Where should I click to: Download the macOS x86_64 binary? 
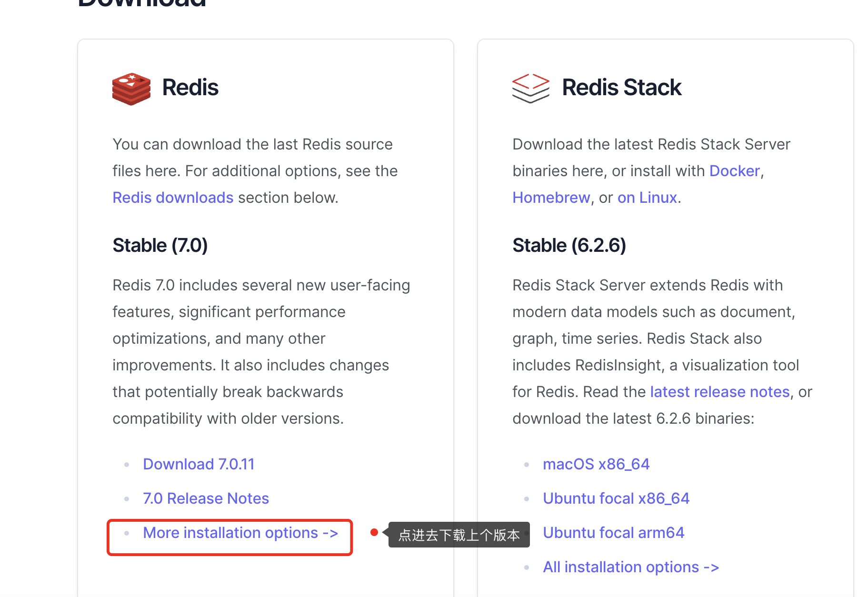597,464
